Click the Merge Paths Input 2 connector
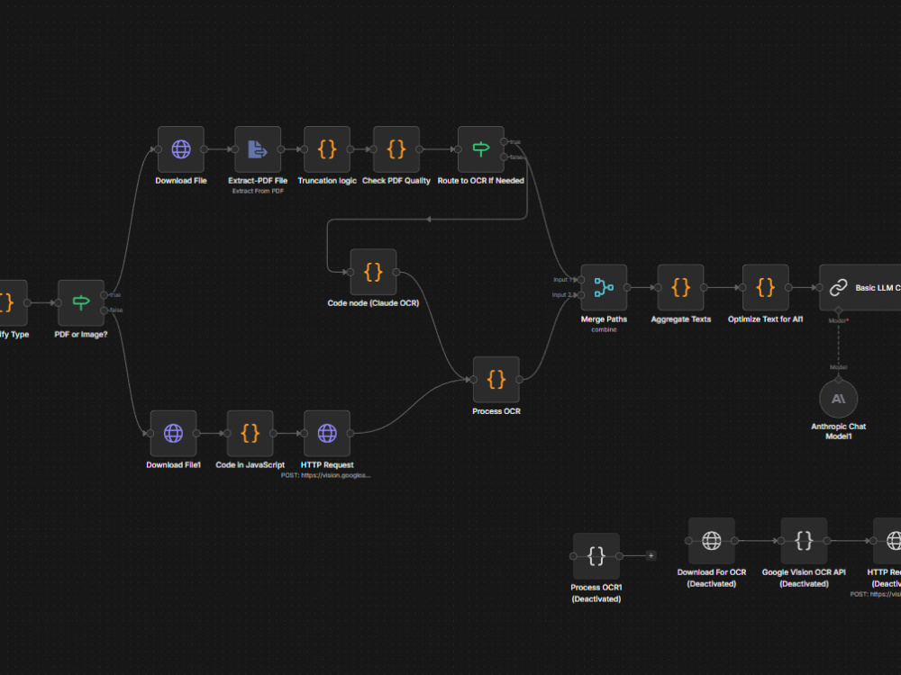This screenshot has height=675, width=901. [x=581, y=295]
